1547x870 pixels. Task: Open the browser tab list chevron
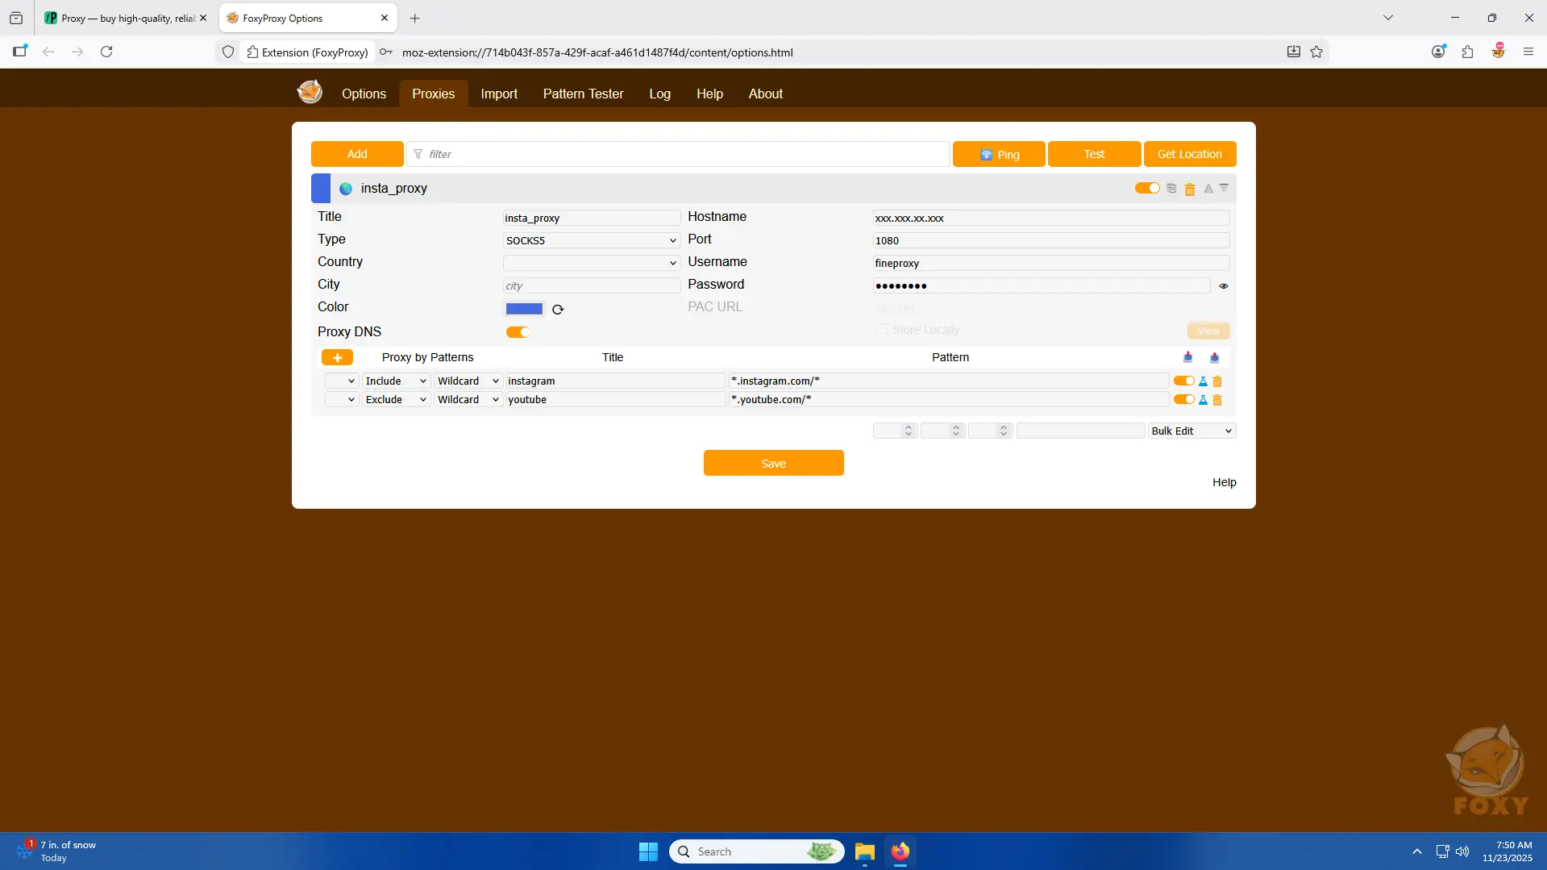(x=1387, y=18)
